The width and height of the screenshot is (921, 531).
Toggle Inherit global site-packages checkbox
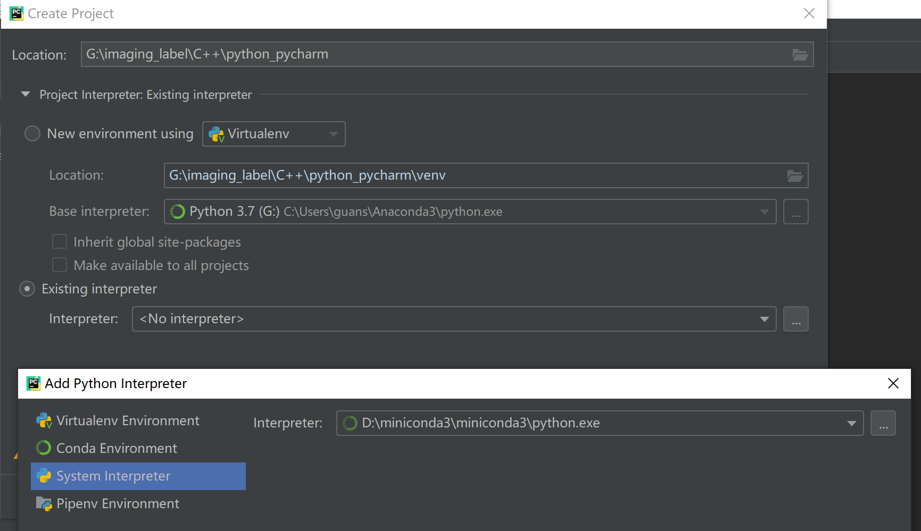click(60, 242)
